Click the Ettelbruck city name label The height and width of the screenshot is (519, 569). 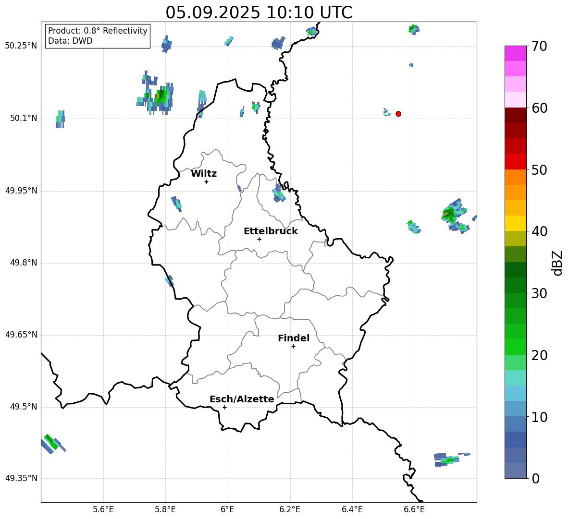pyautogui.click(x=271, y=231)
